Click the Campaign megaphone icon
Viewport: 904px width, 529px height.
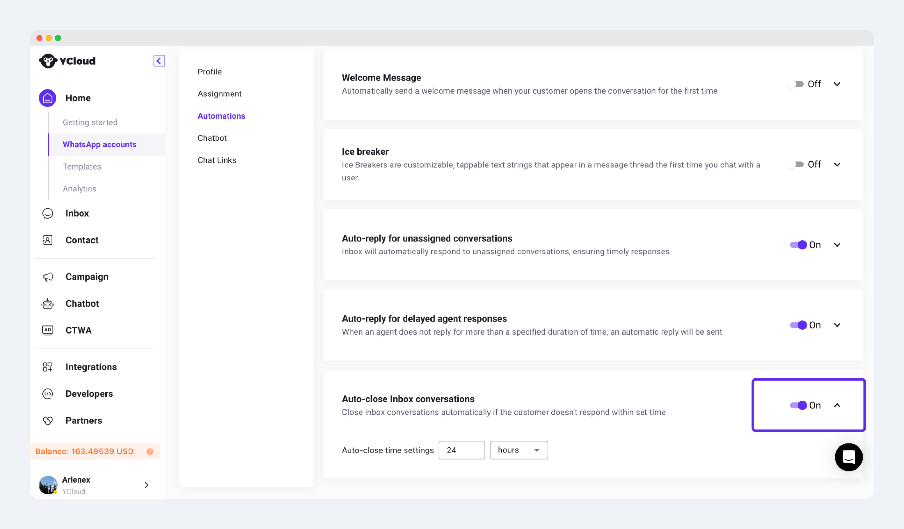click(x=47, y=277)
